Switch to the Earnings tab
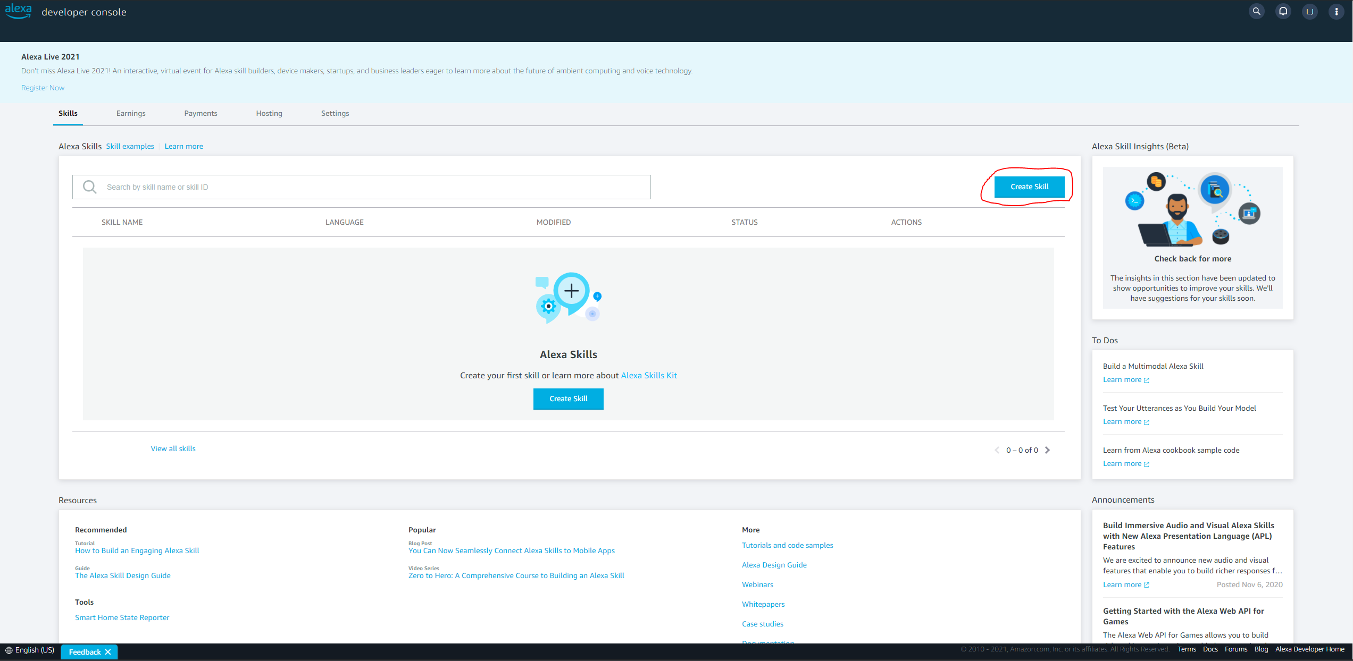Screen dimensions: 1353x661 (x=131, y=113)
